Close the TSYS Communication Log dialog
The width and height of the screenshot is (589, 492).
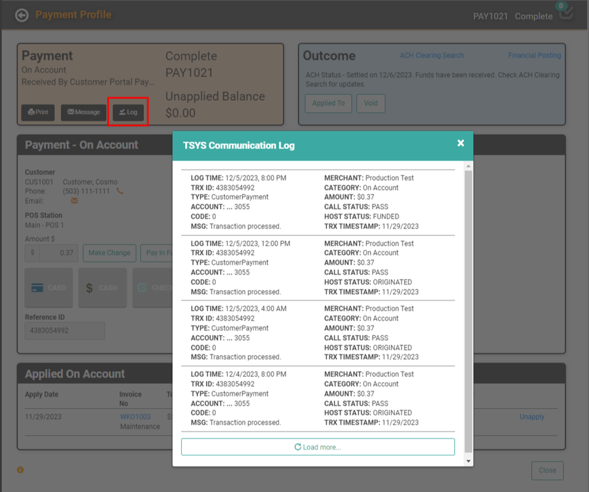point(461,143)
